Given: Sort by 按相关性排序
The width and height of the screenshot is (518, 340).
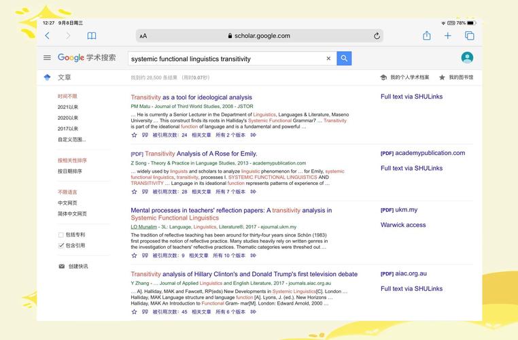Looking at the screenshot, I should coord(72,160).
